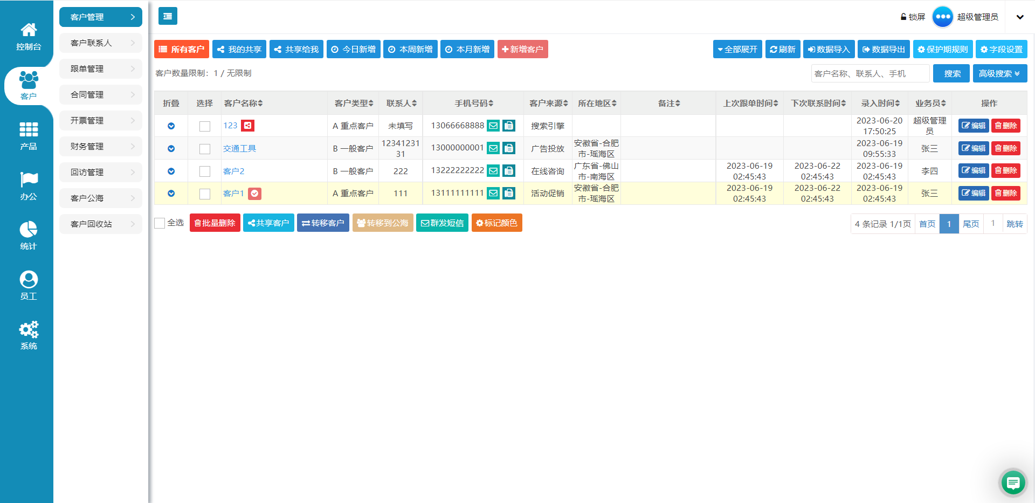Edit the 交通工具 customer row

coord(974,148)
